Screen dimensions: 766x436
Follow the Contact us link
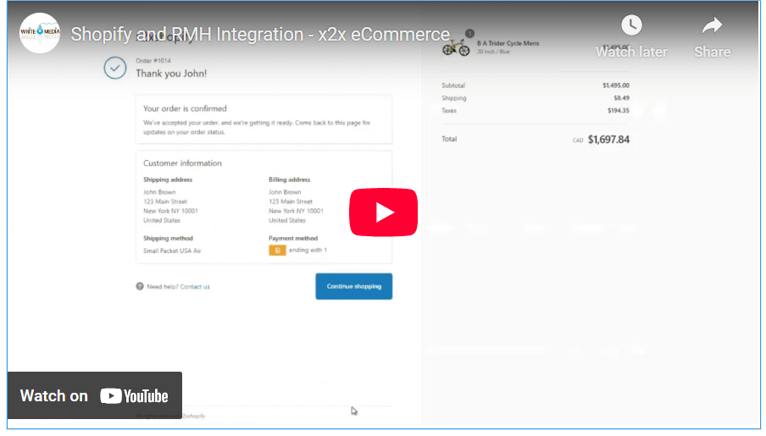tap(195, 287)
